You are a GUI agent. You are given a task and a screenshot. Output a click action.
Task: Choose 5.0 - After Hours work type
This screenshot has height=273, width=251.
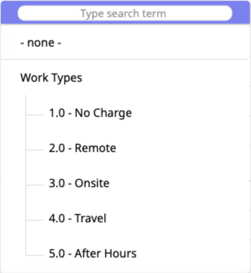click(92, 253)
